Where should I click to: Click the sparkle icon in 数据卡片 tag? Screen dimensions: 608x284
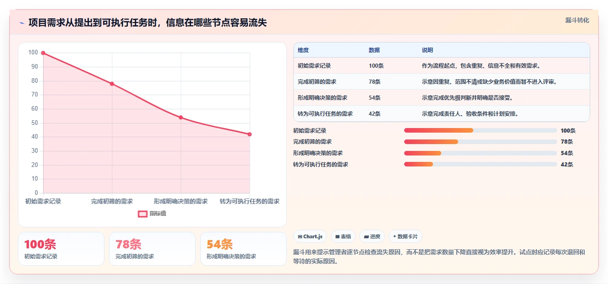(x=394, y=236)
